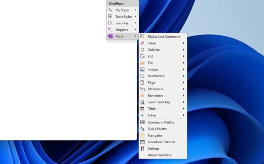Image resolution: width=264 pixels, height=164 pixels.
Task: Click the Quick Palette icon
Action: pyautogui.click(x=142, y=129)
